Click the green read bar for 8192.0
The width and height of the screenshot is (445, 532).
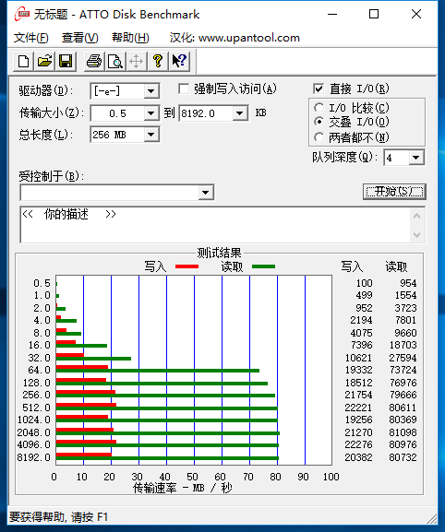(167, 458)
